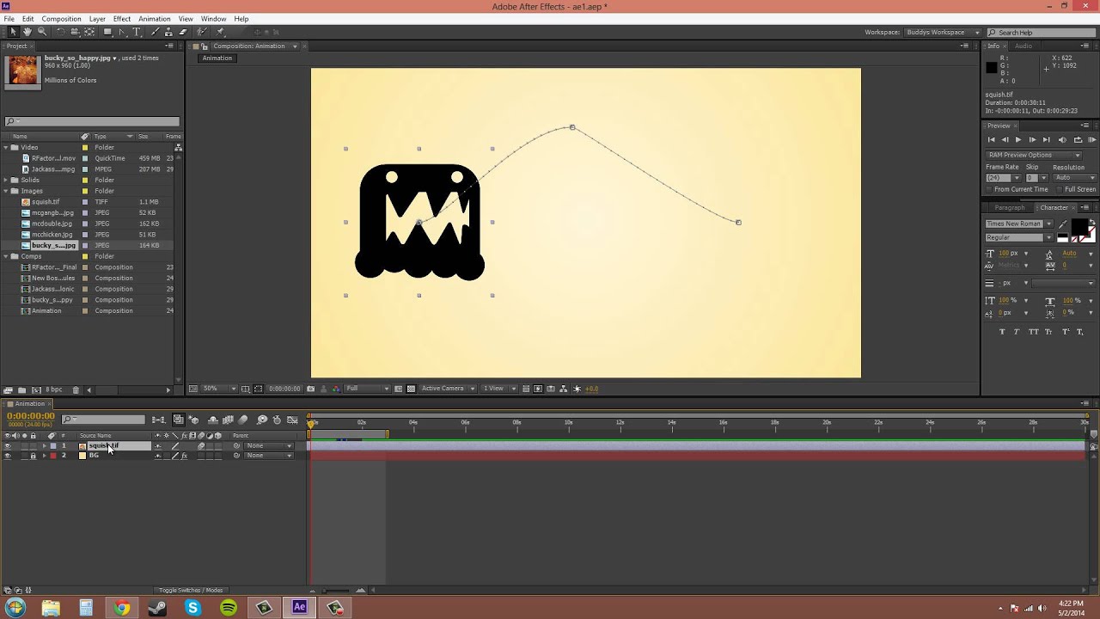Click the Search Help field
Screen dimensions: 1100x619
coord(1043,33)
